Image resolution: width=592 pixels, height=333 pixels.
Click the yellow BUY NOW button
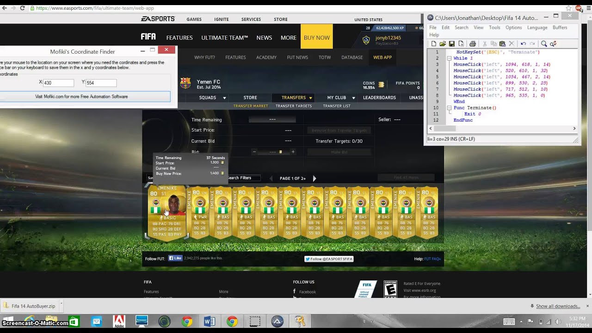click(317, 37)
